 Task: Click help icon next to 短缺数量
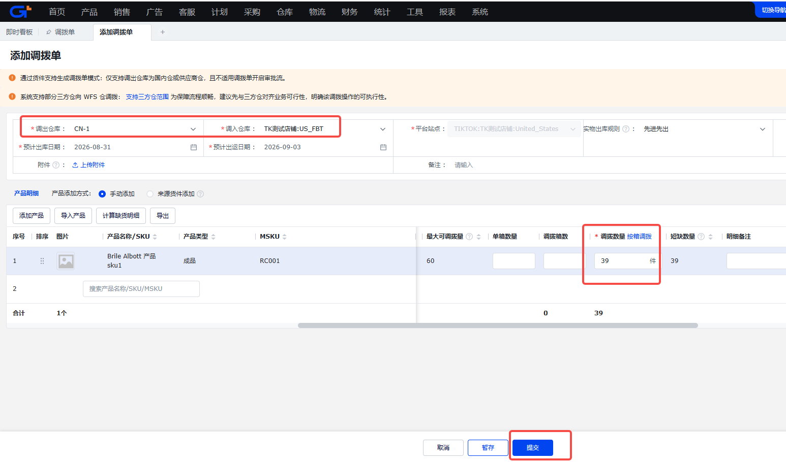point(701,237)
